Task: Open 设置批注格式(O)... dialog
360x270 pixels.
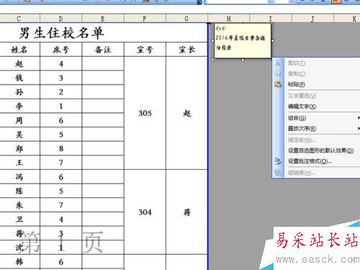Action: (310, 161)
